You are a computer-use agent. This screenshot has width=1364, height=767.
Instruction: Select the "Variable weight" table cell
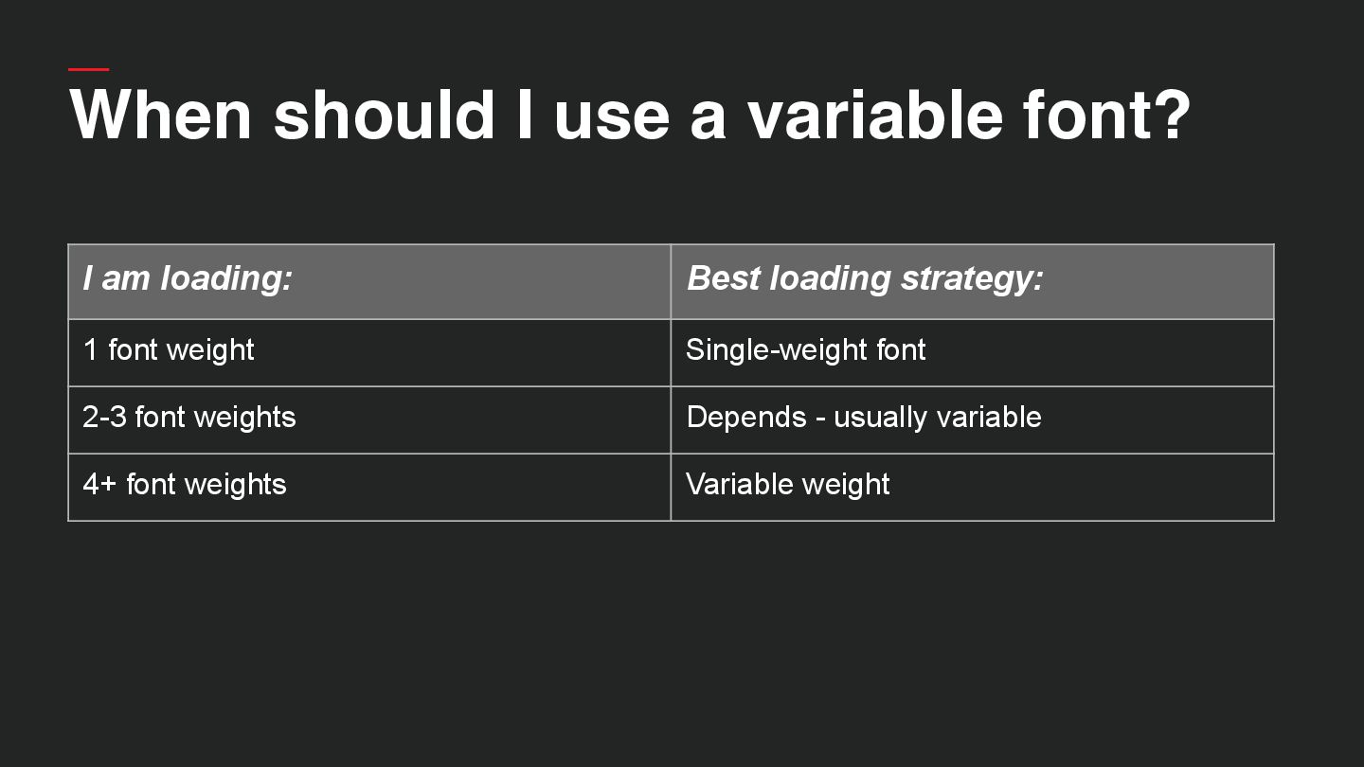972,486
